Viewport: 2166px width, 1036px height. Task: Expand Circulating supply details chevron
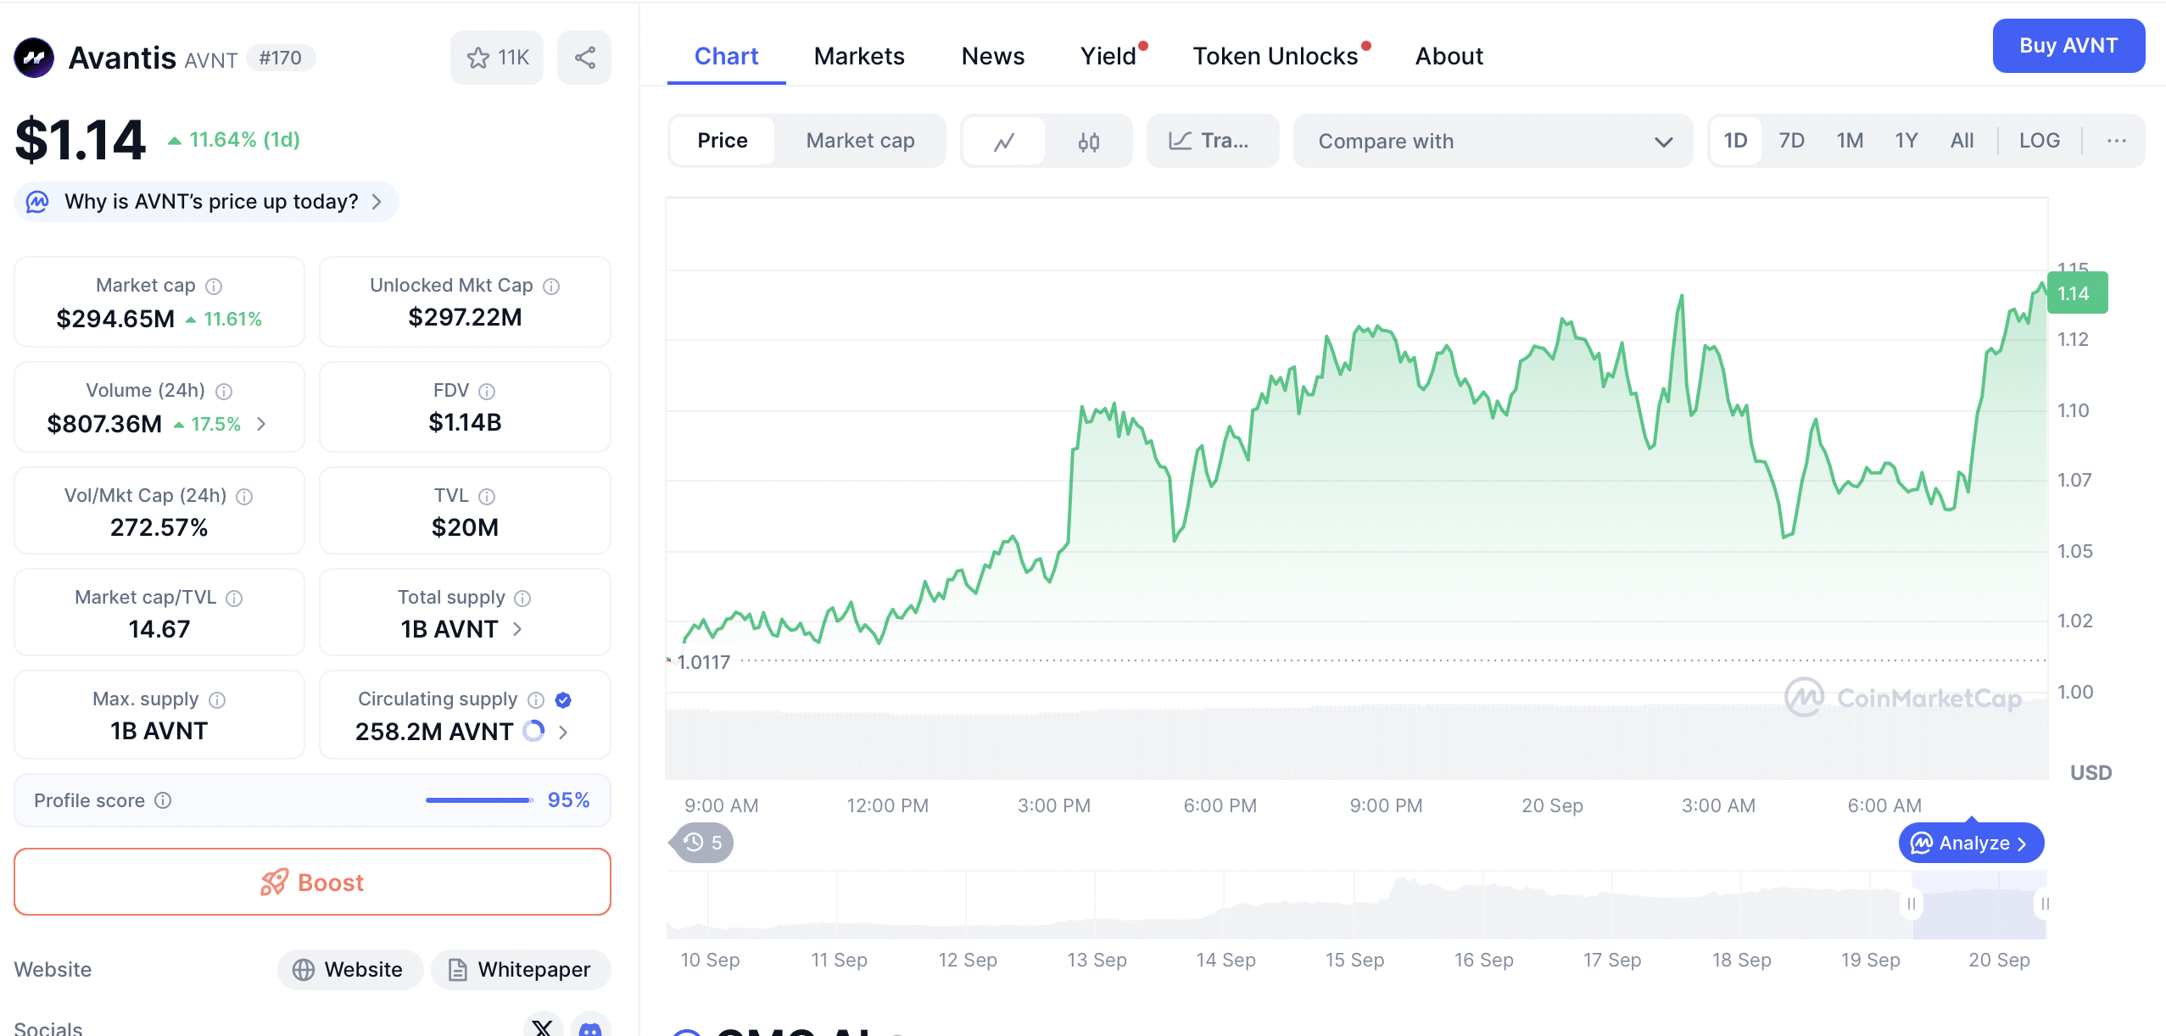pos(563,732)
